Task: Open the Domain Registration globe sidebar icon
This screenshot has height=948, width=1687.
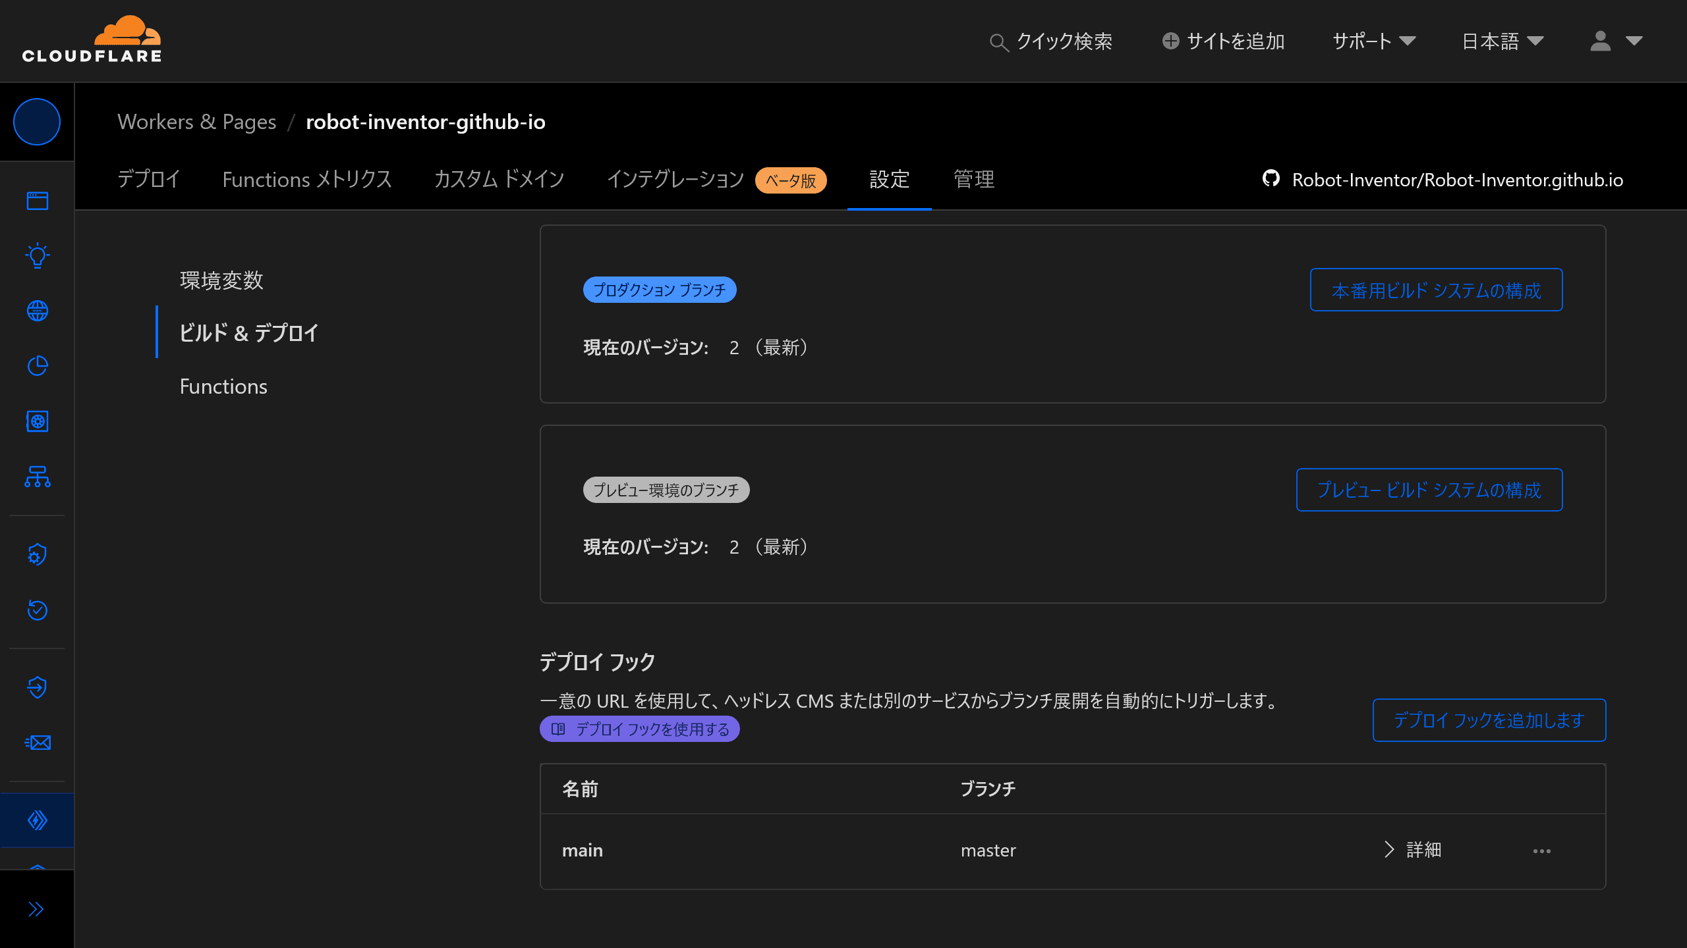Action: pos(38,311)
